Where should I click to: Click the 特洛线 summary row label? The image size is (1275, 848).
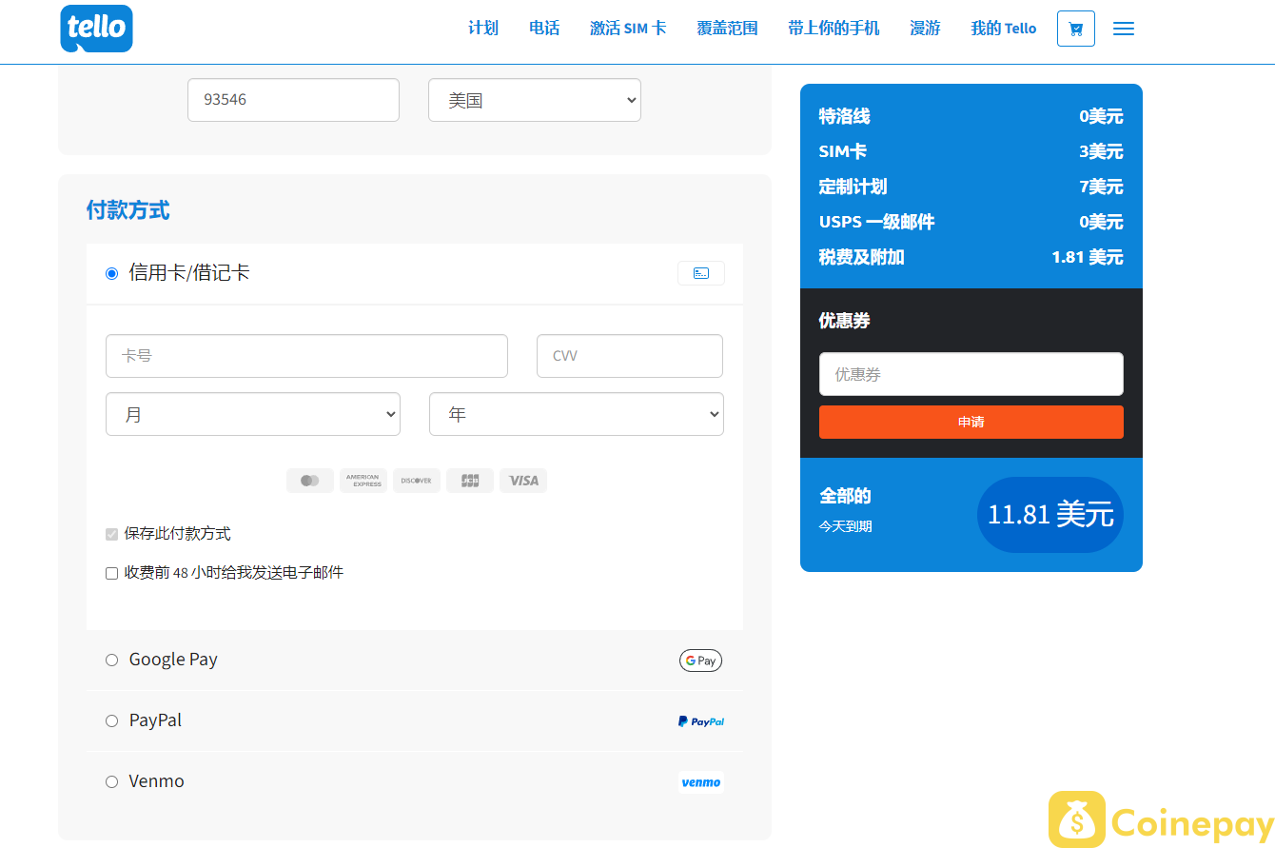coord(845,116)
